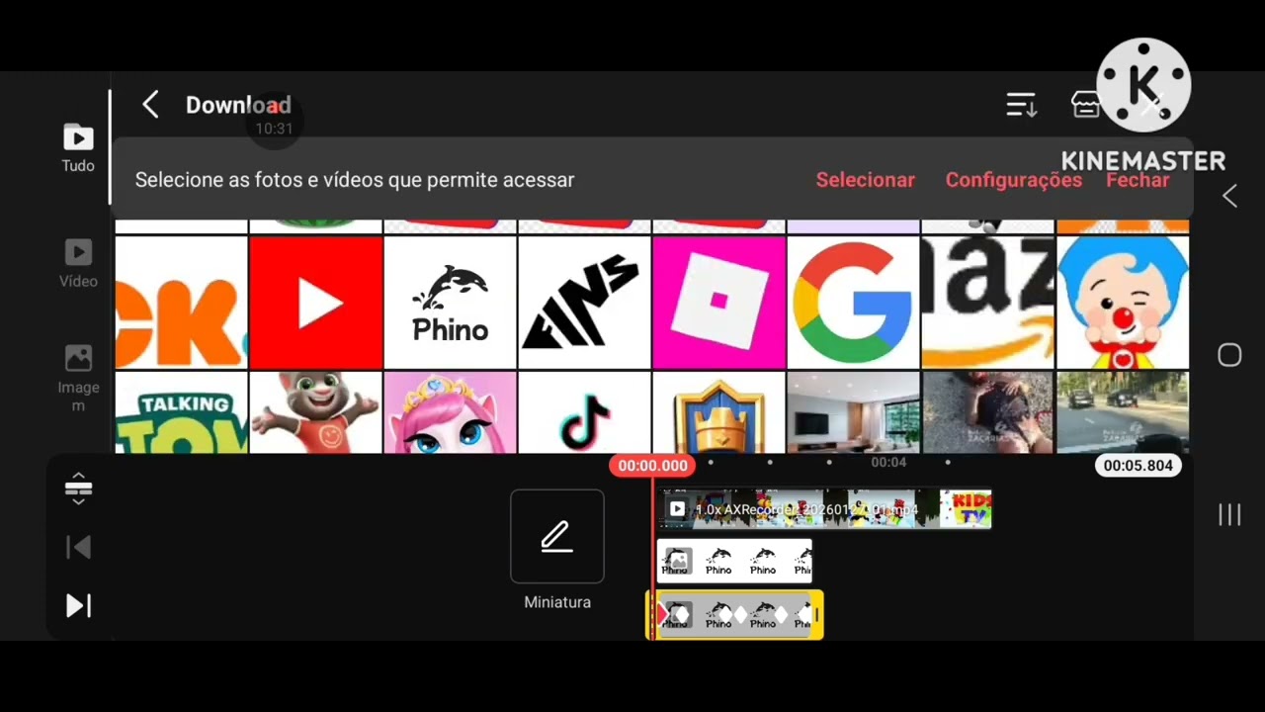Click the 00:05.804 total duration label
The width and height of the screenshot is (1265, 712).
[x=1138, y=465]
